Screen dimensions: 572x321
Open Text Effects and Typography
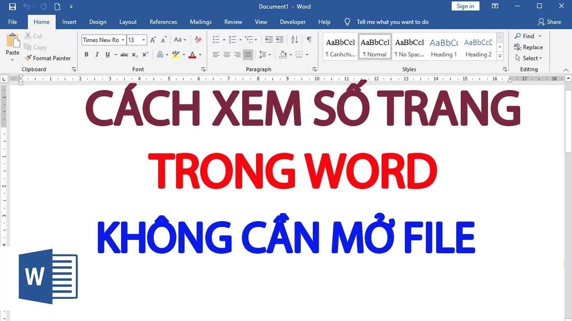(160, 54)
